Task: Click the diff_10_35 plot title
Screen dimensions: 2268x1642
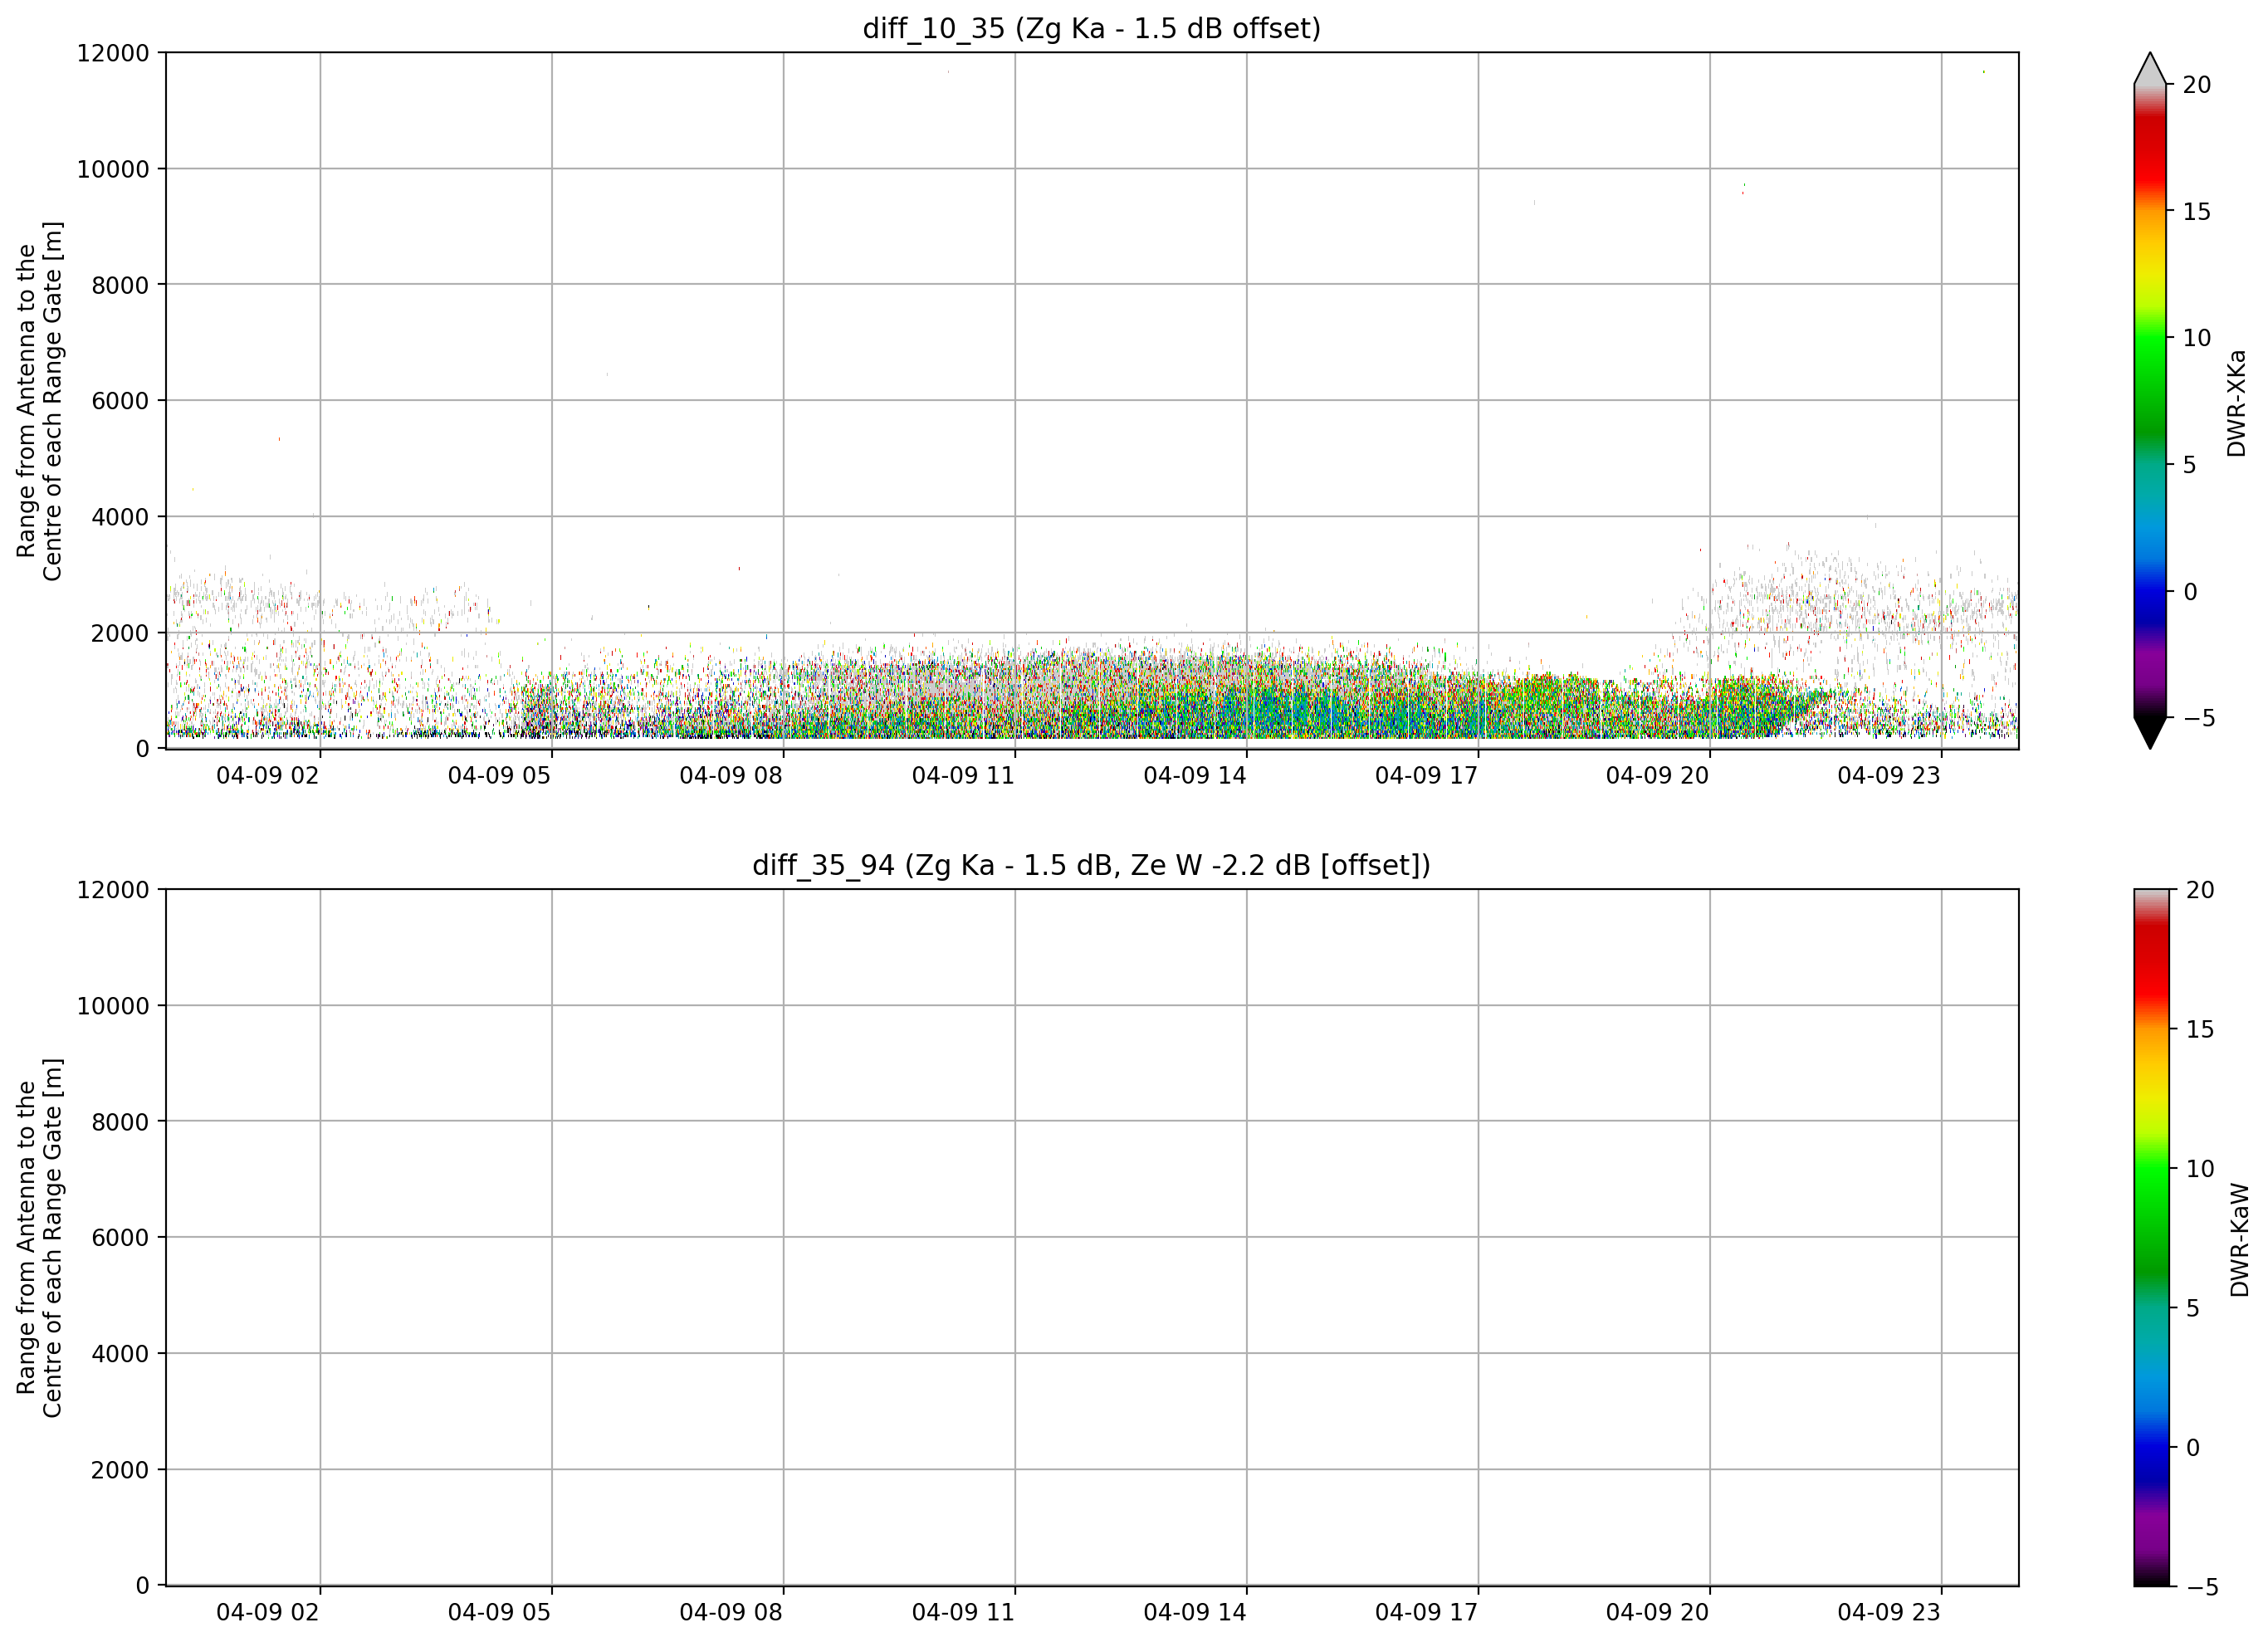Action: point(1091,28)
